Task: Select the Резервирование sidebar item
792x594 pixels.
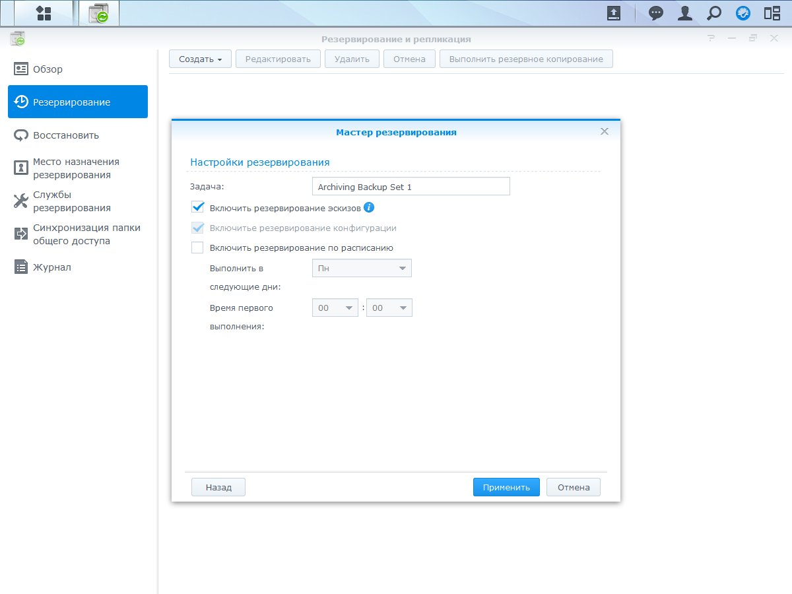Action: [78, 102]
